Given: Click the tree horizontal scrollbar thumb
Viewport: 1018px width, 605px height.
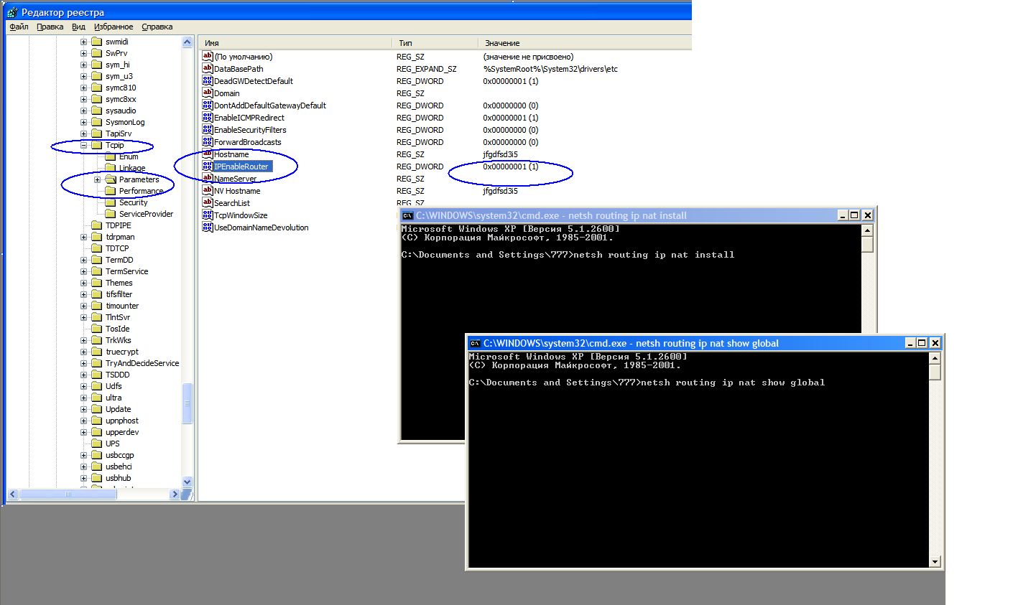Looking at the screenshot, I should [x=68, y=494].
